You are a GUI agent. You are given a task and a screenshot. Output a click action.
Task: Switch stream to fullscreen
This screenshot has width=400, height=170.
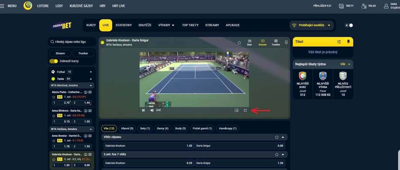(x=245, y=110)
